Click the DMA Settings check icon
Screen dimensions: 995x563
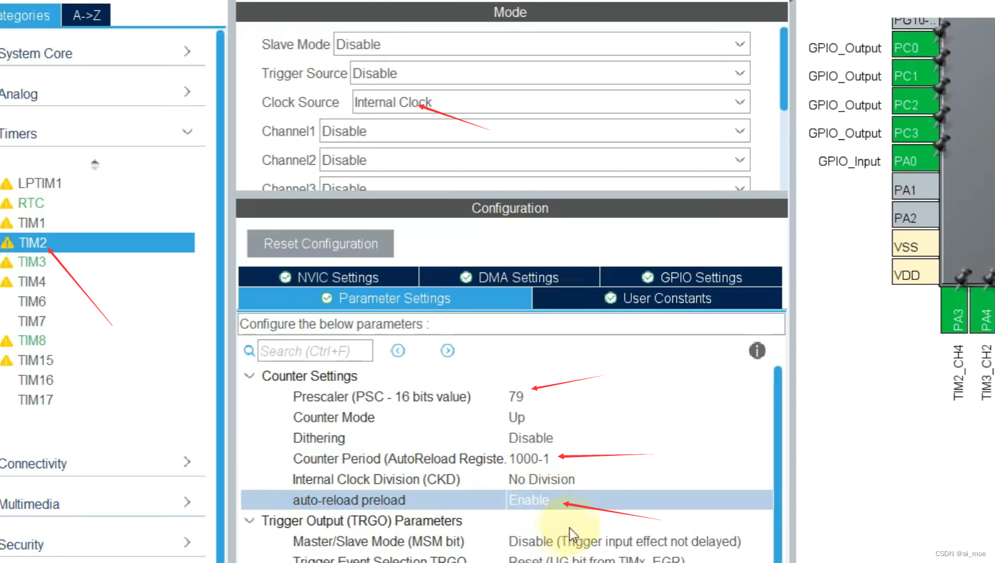[466, 277]
